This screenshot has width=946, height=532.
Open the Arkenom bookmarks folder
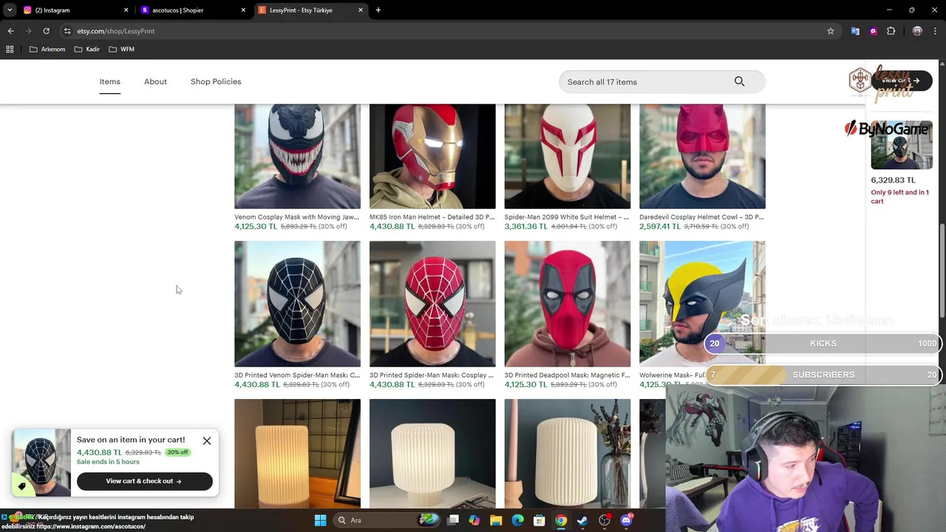[47, 50]
